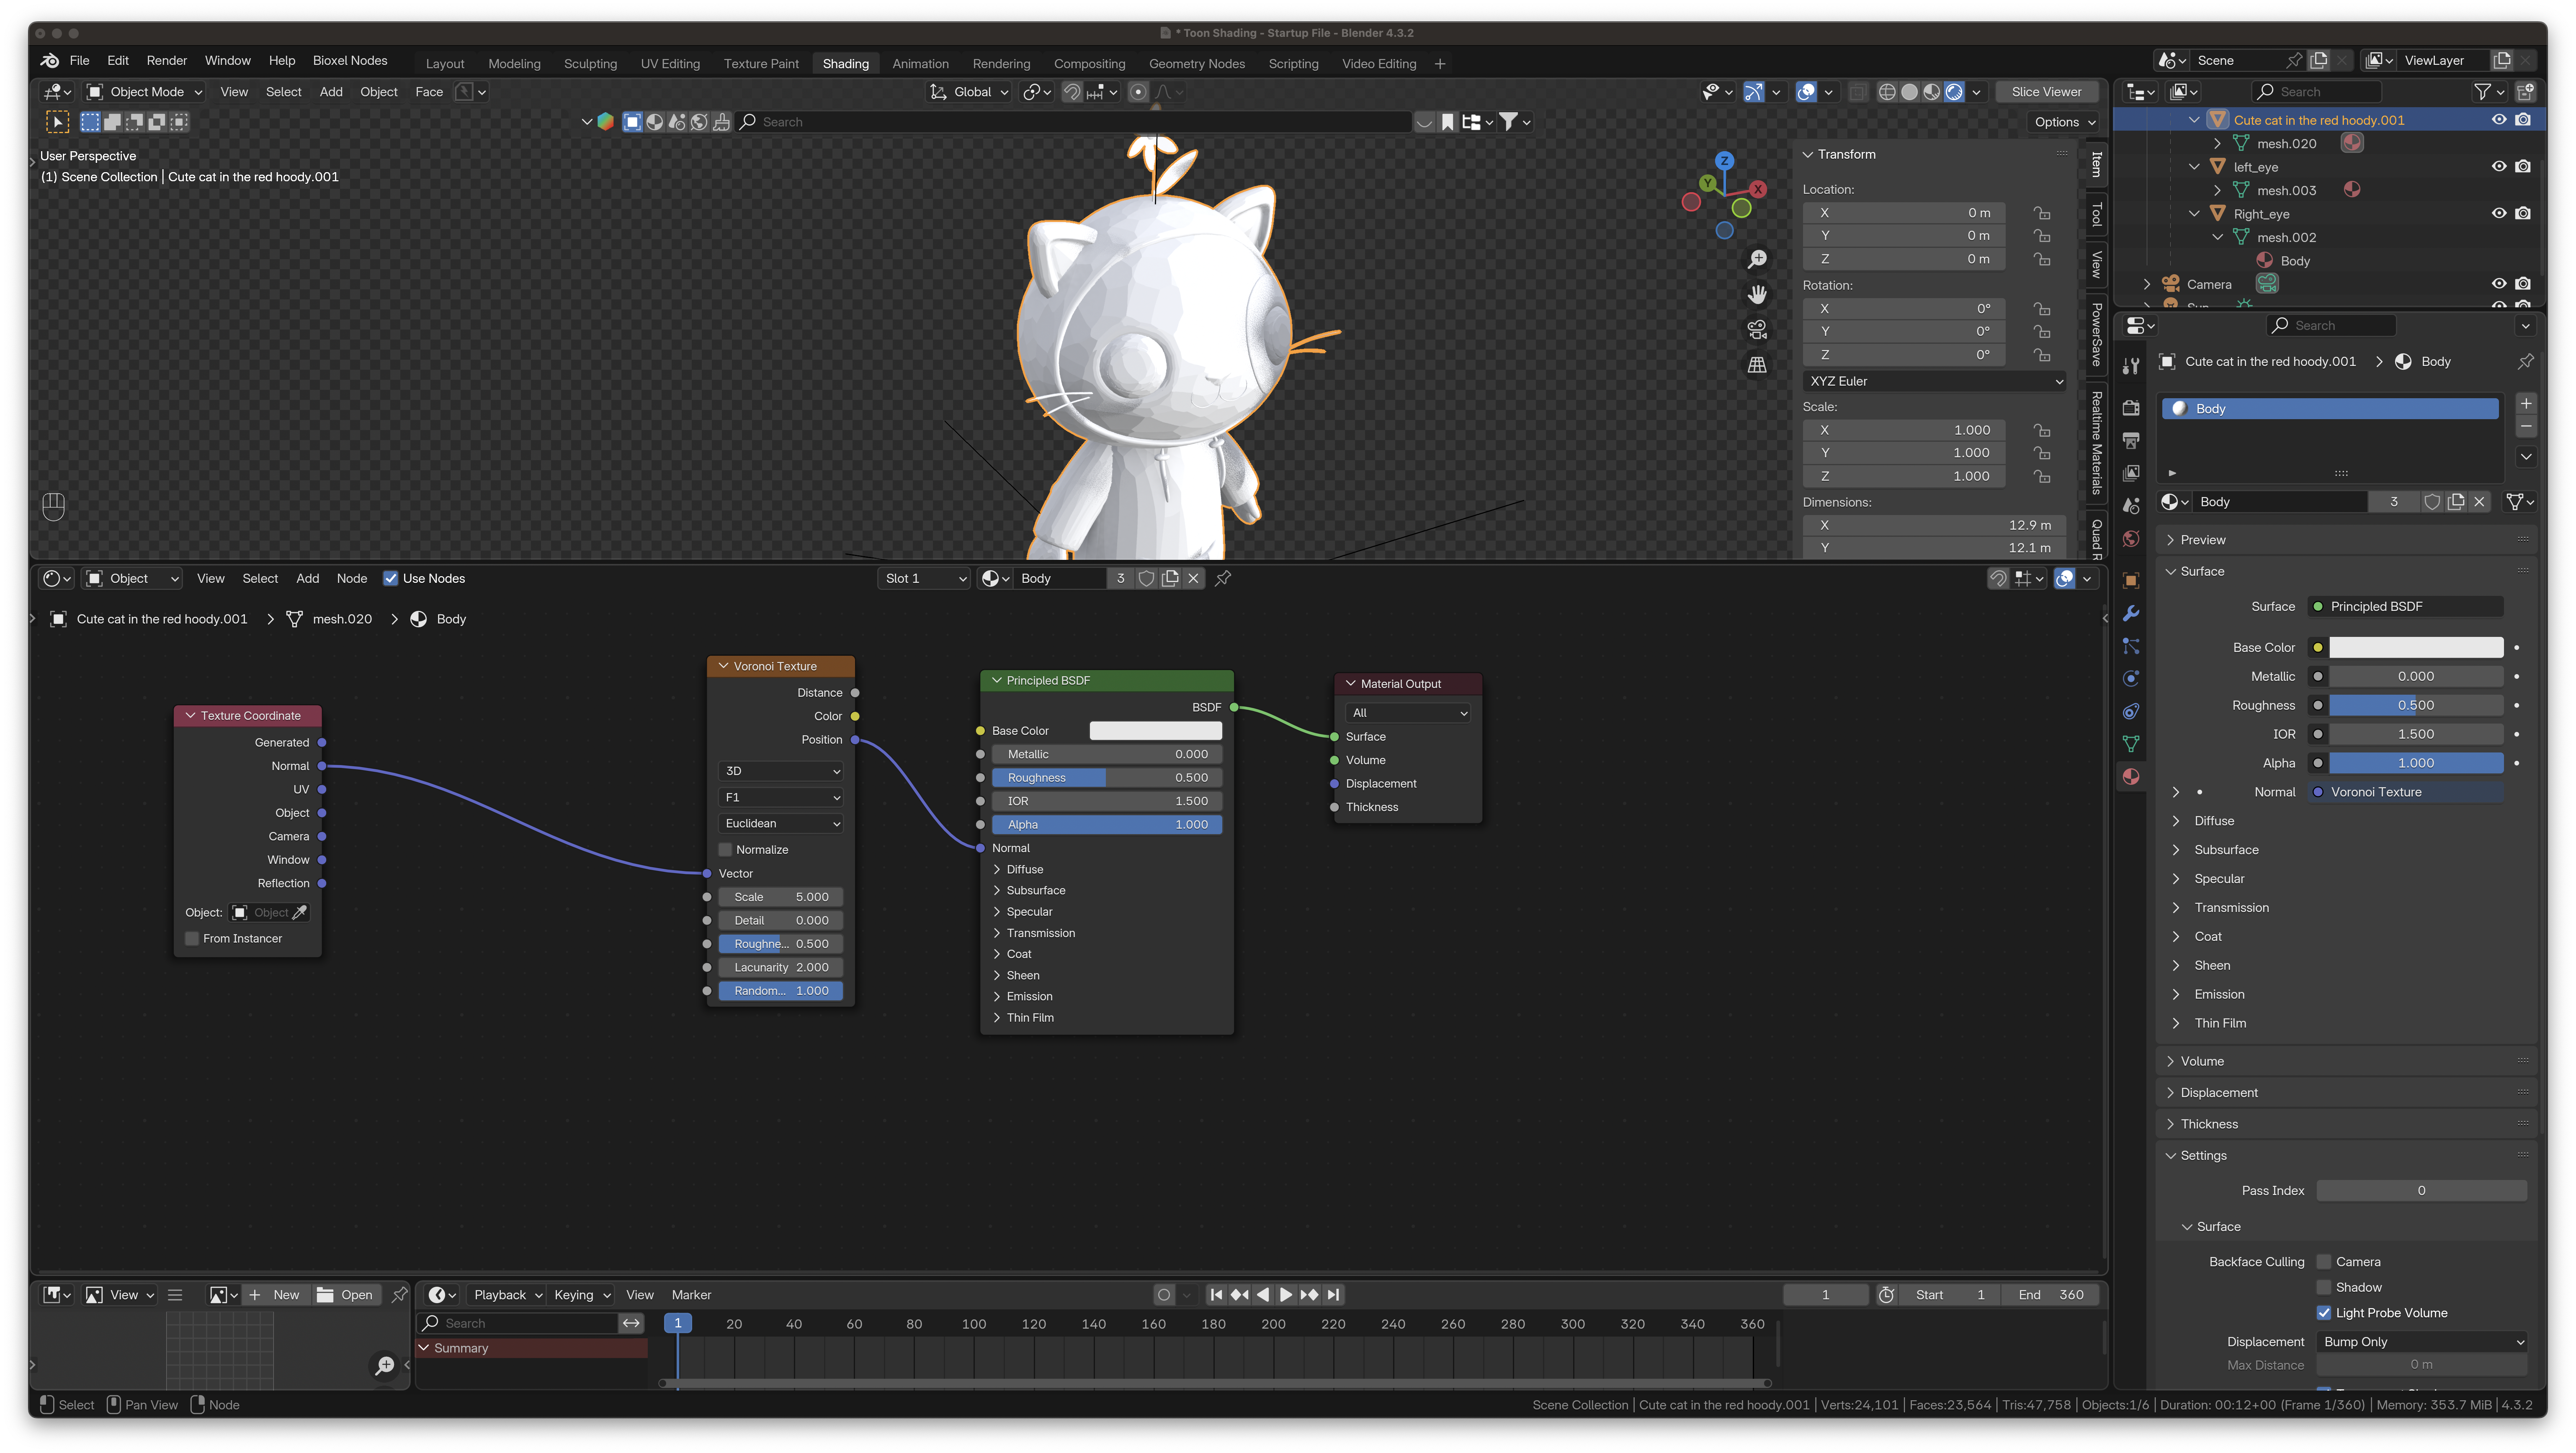
Task: Switch viewport to rendered shading
Action: (x=1954, y=92)
